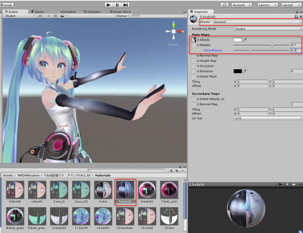Select the 4.skin material
This screenshot has height=233, width=303.
click(103, 192)
